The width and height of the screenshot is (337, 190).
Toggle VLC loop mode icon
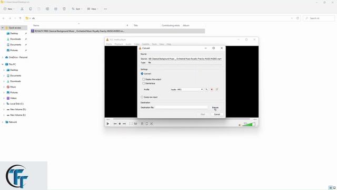tap(147, 123)
